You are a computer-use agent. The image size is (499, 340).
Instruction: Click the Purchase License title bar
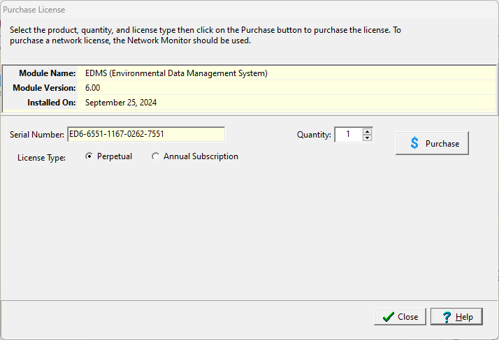click(x=210, y=10)
